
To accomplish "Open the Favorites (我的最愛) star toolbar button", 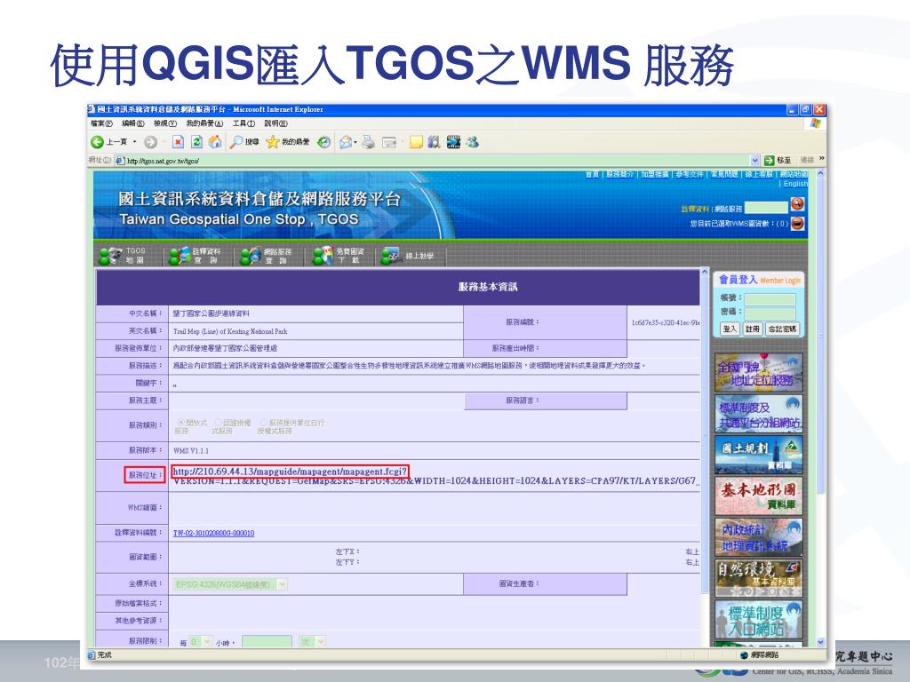I will click(288, 142).
